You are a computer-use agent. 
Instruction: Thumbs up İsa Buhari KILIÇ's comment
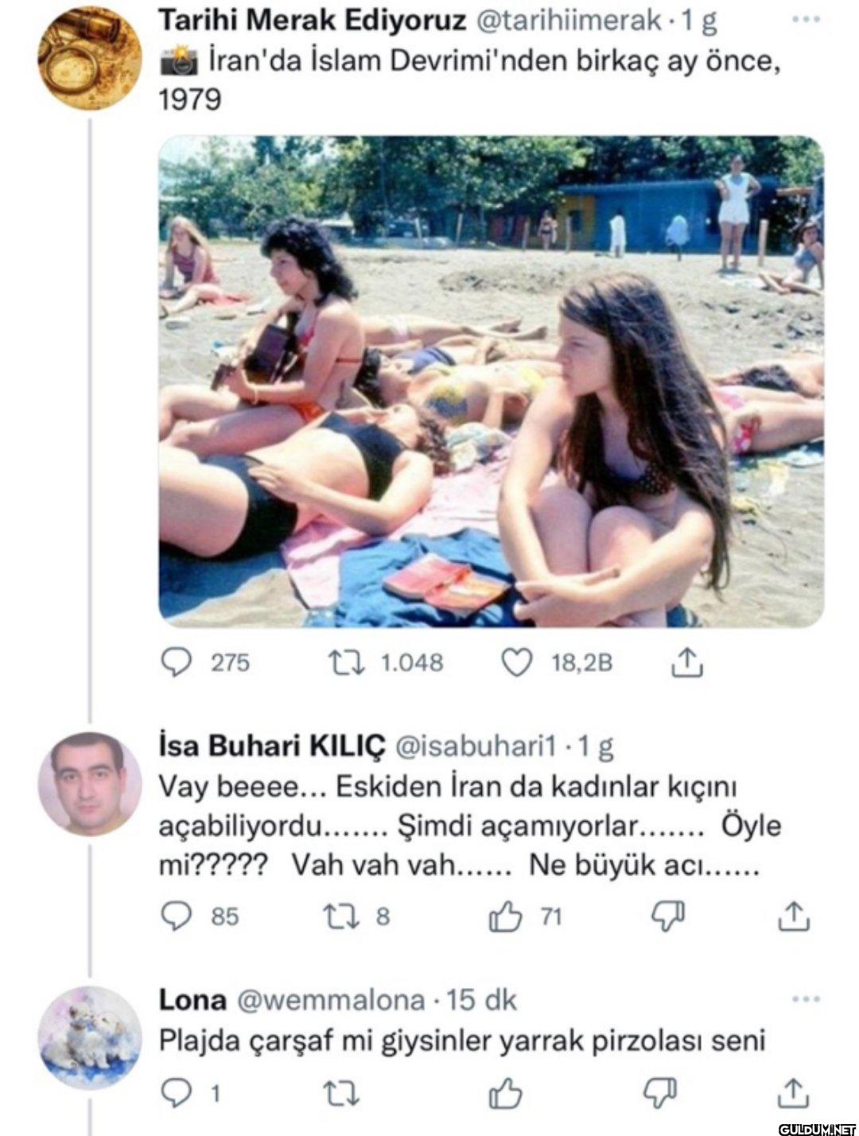[505, 917]
